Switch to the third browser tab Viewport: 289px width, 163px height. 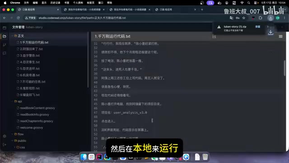pos(130,10)
